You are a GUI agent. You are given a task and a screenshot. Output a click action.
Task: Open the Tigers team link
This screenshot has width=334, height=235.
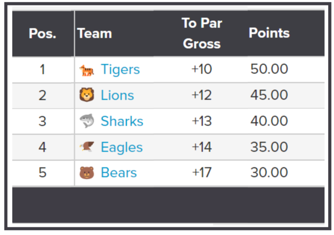tap(120, 70)
